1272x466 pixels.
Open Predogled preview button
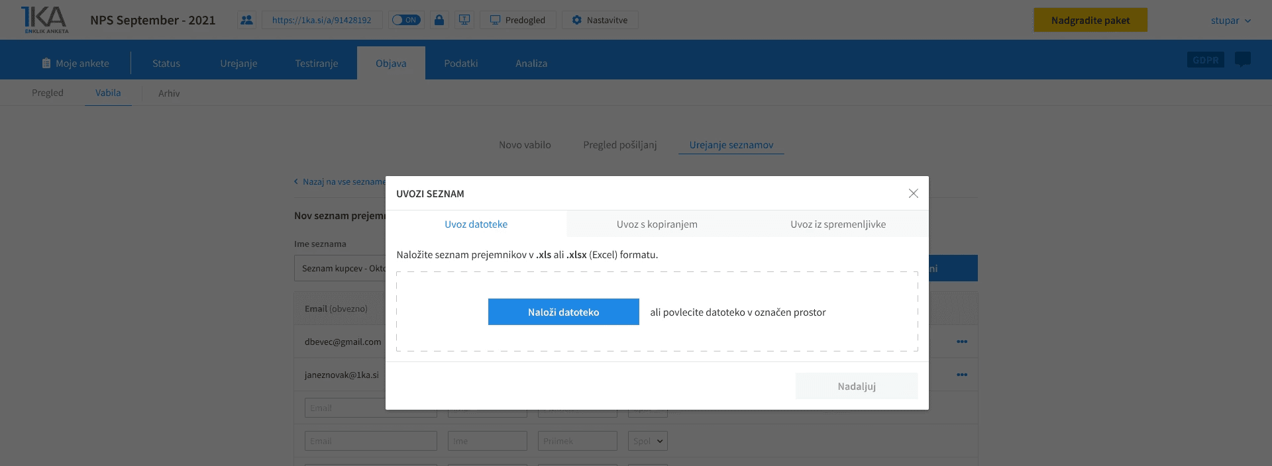(518, 20)
